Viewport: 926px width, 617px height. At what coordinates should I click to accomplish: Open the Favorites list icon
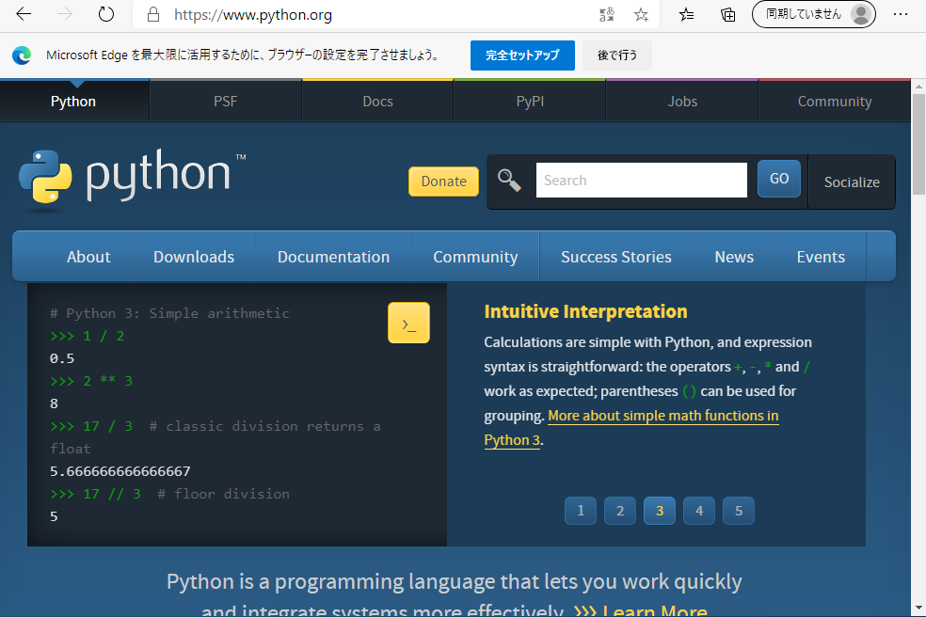click(687, 15)
